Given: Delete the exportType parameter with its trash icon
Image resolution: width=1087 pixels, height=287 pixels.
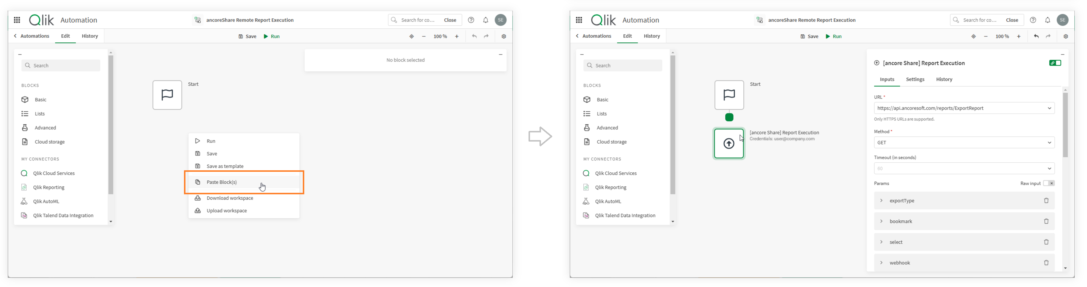Looking at the screenshot, I should [1046, 201].
